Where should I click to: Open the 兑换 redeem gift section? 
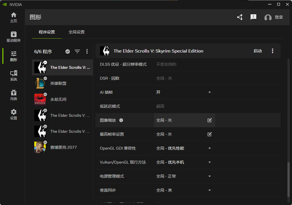(x=13, y=95)
